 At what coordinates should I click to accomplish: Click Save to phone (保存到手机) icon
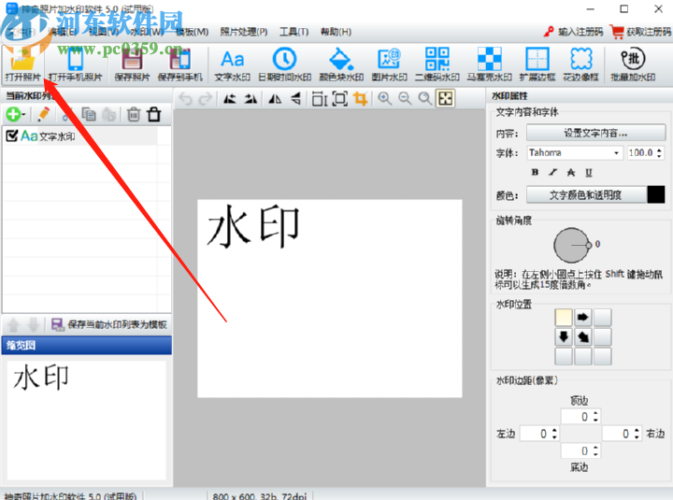point(179,64)
